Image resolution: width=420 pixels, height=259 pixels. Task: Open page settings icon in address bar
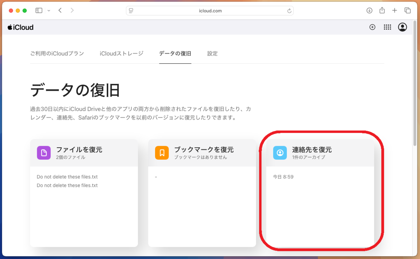(131, 11)
